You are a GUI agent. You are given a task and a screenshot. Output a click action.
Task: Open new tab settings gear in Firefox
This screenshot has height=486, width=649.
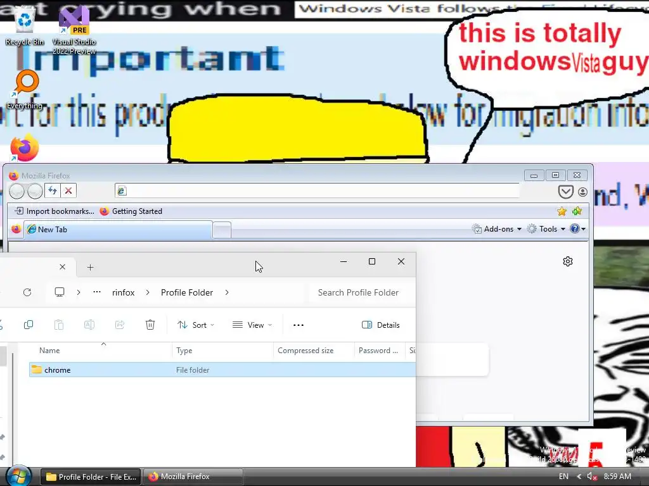point(568,261)
